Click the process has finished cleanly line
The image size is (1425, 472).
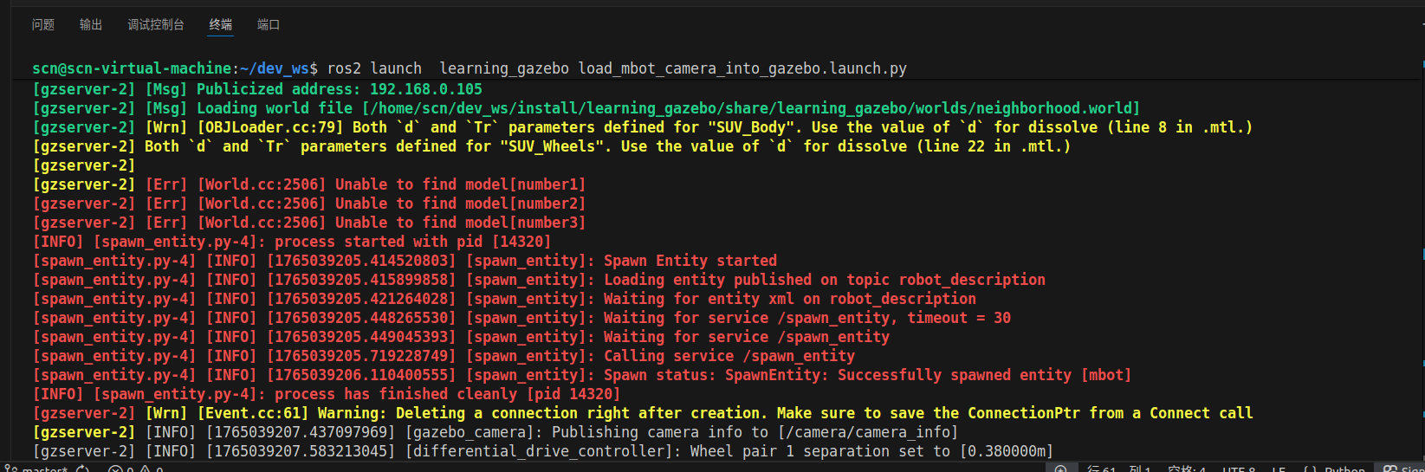tap(327, 394)
